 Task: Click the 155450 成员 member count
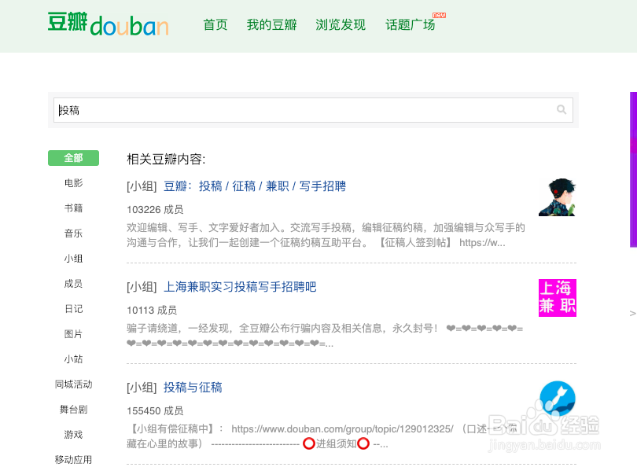click(x=155, y=411)
